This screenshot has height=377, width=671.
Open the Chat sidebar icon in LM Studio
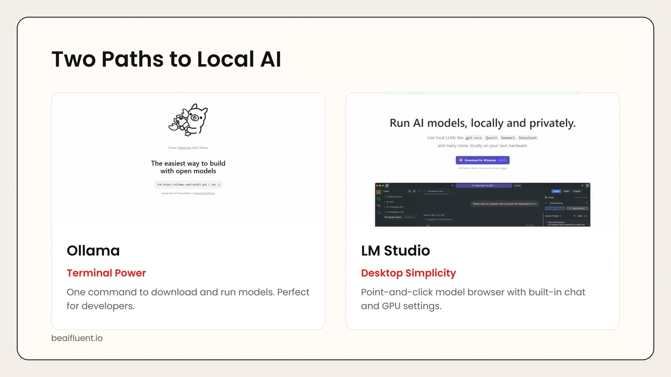pos(378,192)
